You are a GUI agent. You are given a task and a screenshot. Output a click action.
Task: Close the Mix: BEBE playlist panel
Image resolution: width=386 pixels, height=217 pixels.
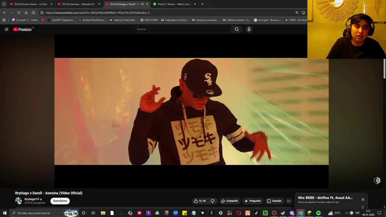pos(363,200)
